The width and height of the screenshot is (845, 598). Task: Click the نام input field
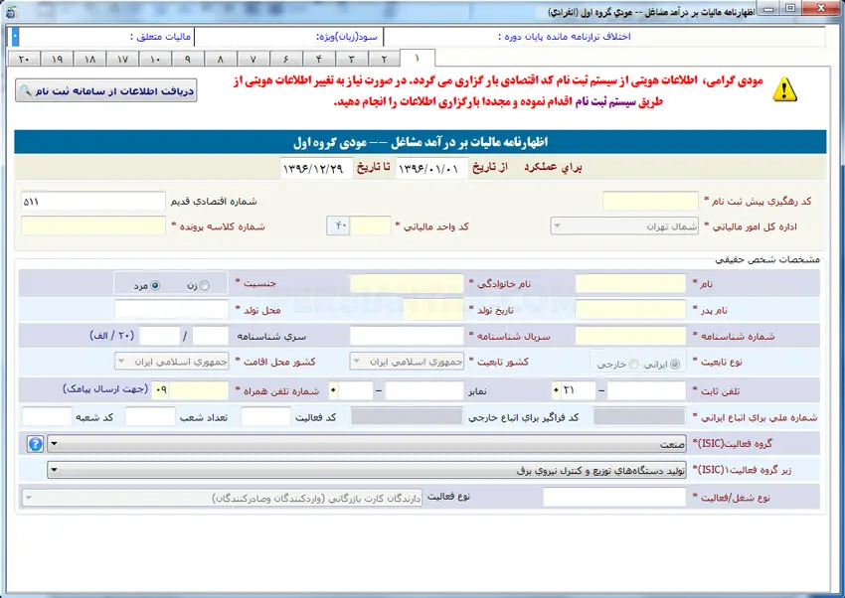pyautogui.click(x=630, y=283)
